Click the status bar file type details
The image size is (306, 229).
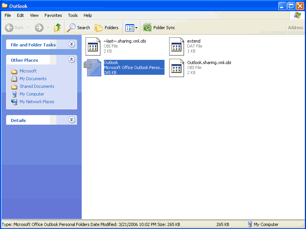click(91, 224)
